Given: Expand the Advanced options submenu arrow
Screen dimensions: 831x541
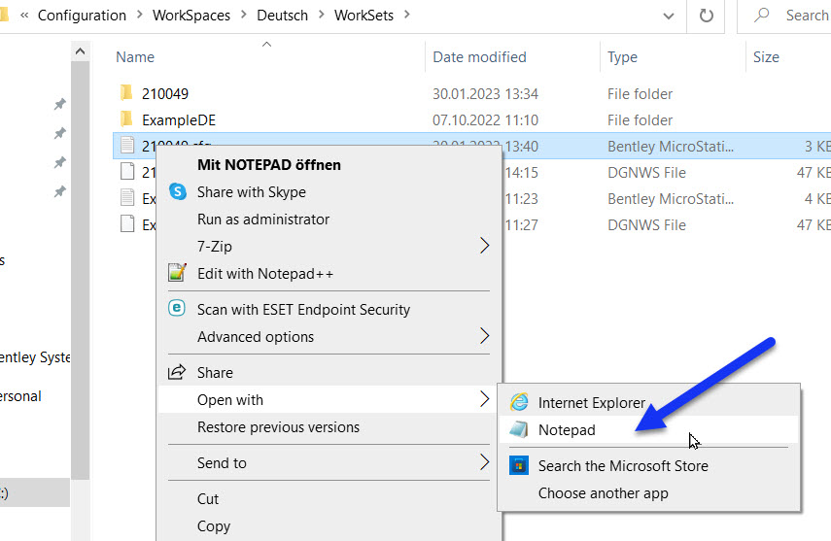Looking at the screenshot, I should [x=484, y=337].
